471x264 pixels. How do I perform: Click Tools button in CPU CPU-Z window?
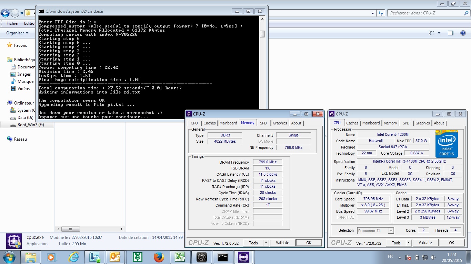pyautogui.click(x=396, y=243)
